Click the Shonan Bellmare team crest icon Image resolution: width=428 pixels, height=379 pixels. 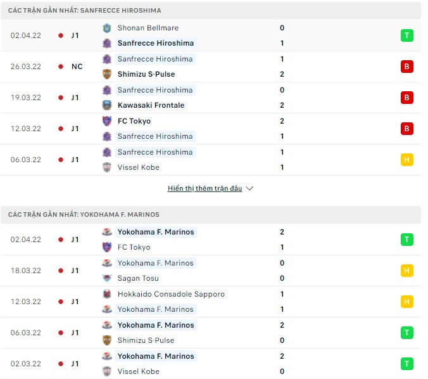click(106, 28)
